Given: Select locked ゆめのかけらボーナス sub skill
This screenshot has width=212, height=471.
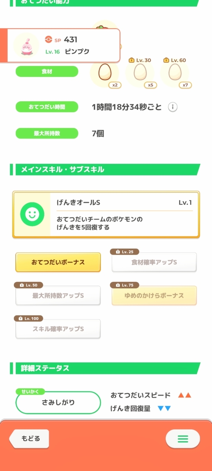Looking at the screenshot, I should [x=154, y=296].
